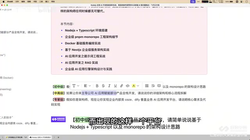Click the highlighted 主导公司 AI 应用赋能部分 text

coord(99,93)
